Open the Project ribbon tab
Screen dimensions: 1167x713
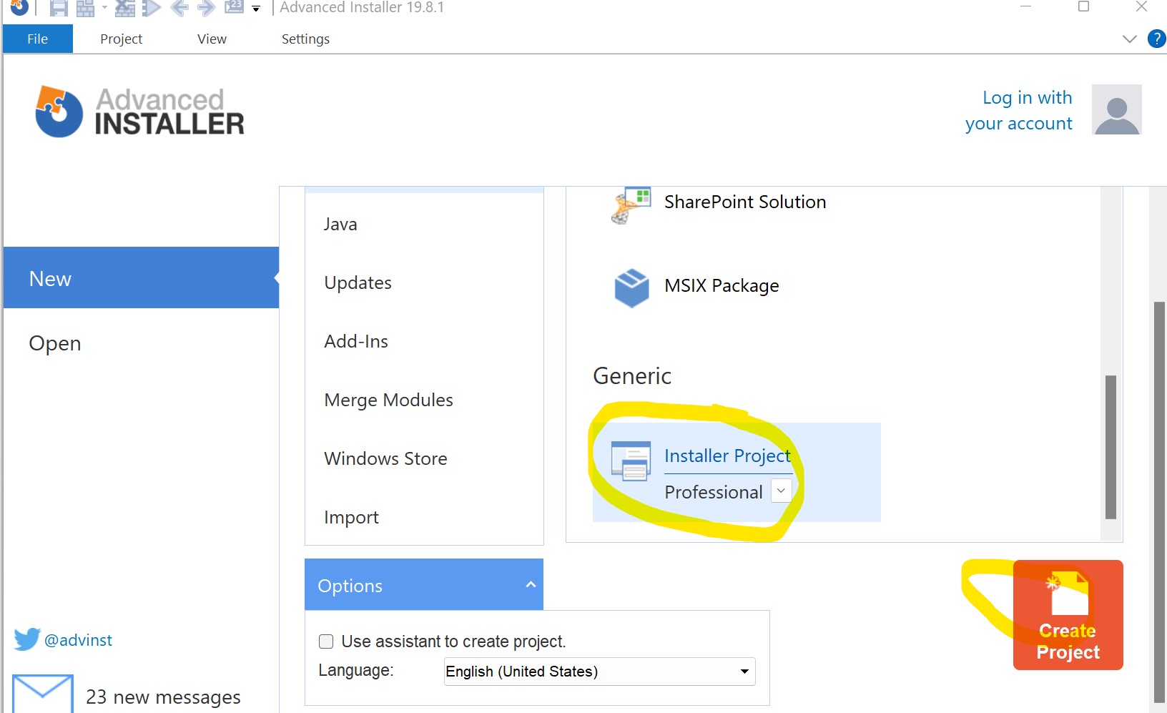pos(121,39)
